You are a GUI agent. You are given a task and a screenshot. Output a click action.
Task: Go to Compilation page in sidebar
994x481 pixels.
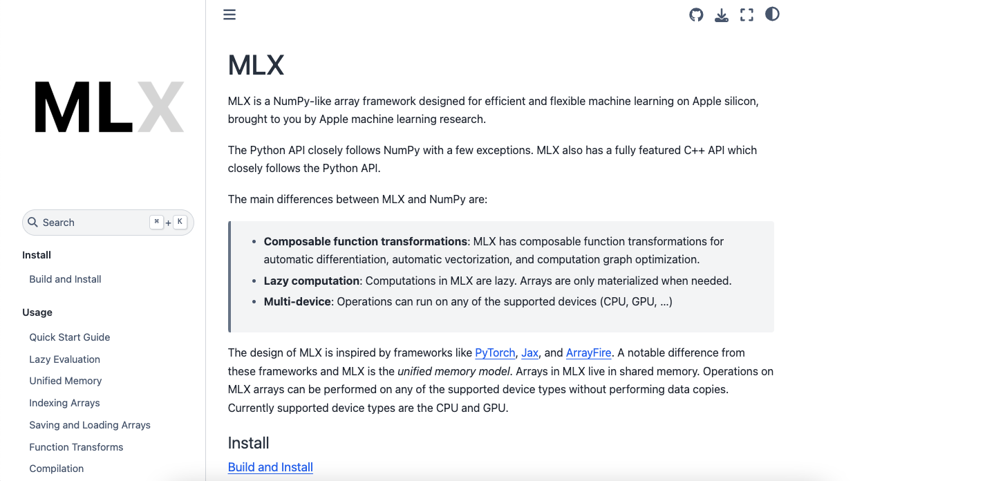(57, 469)
